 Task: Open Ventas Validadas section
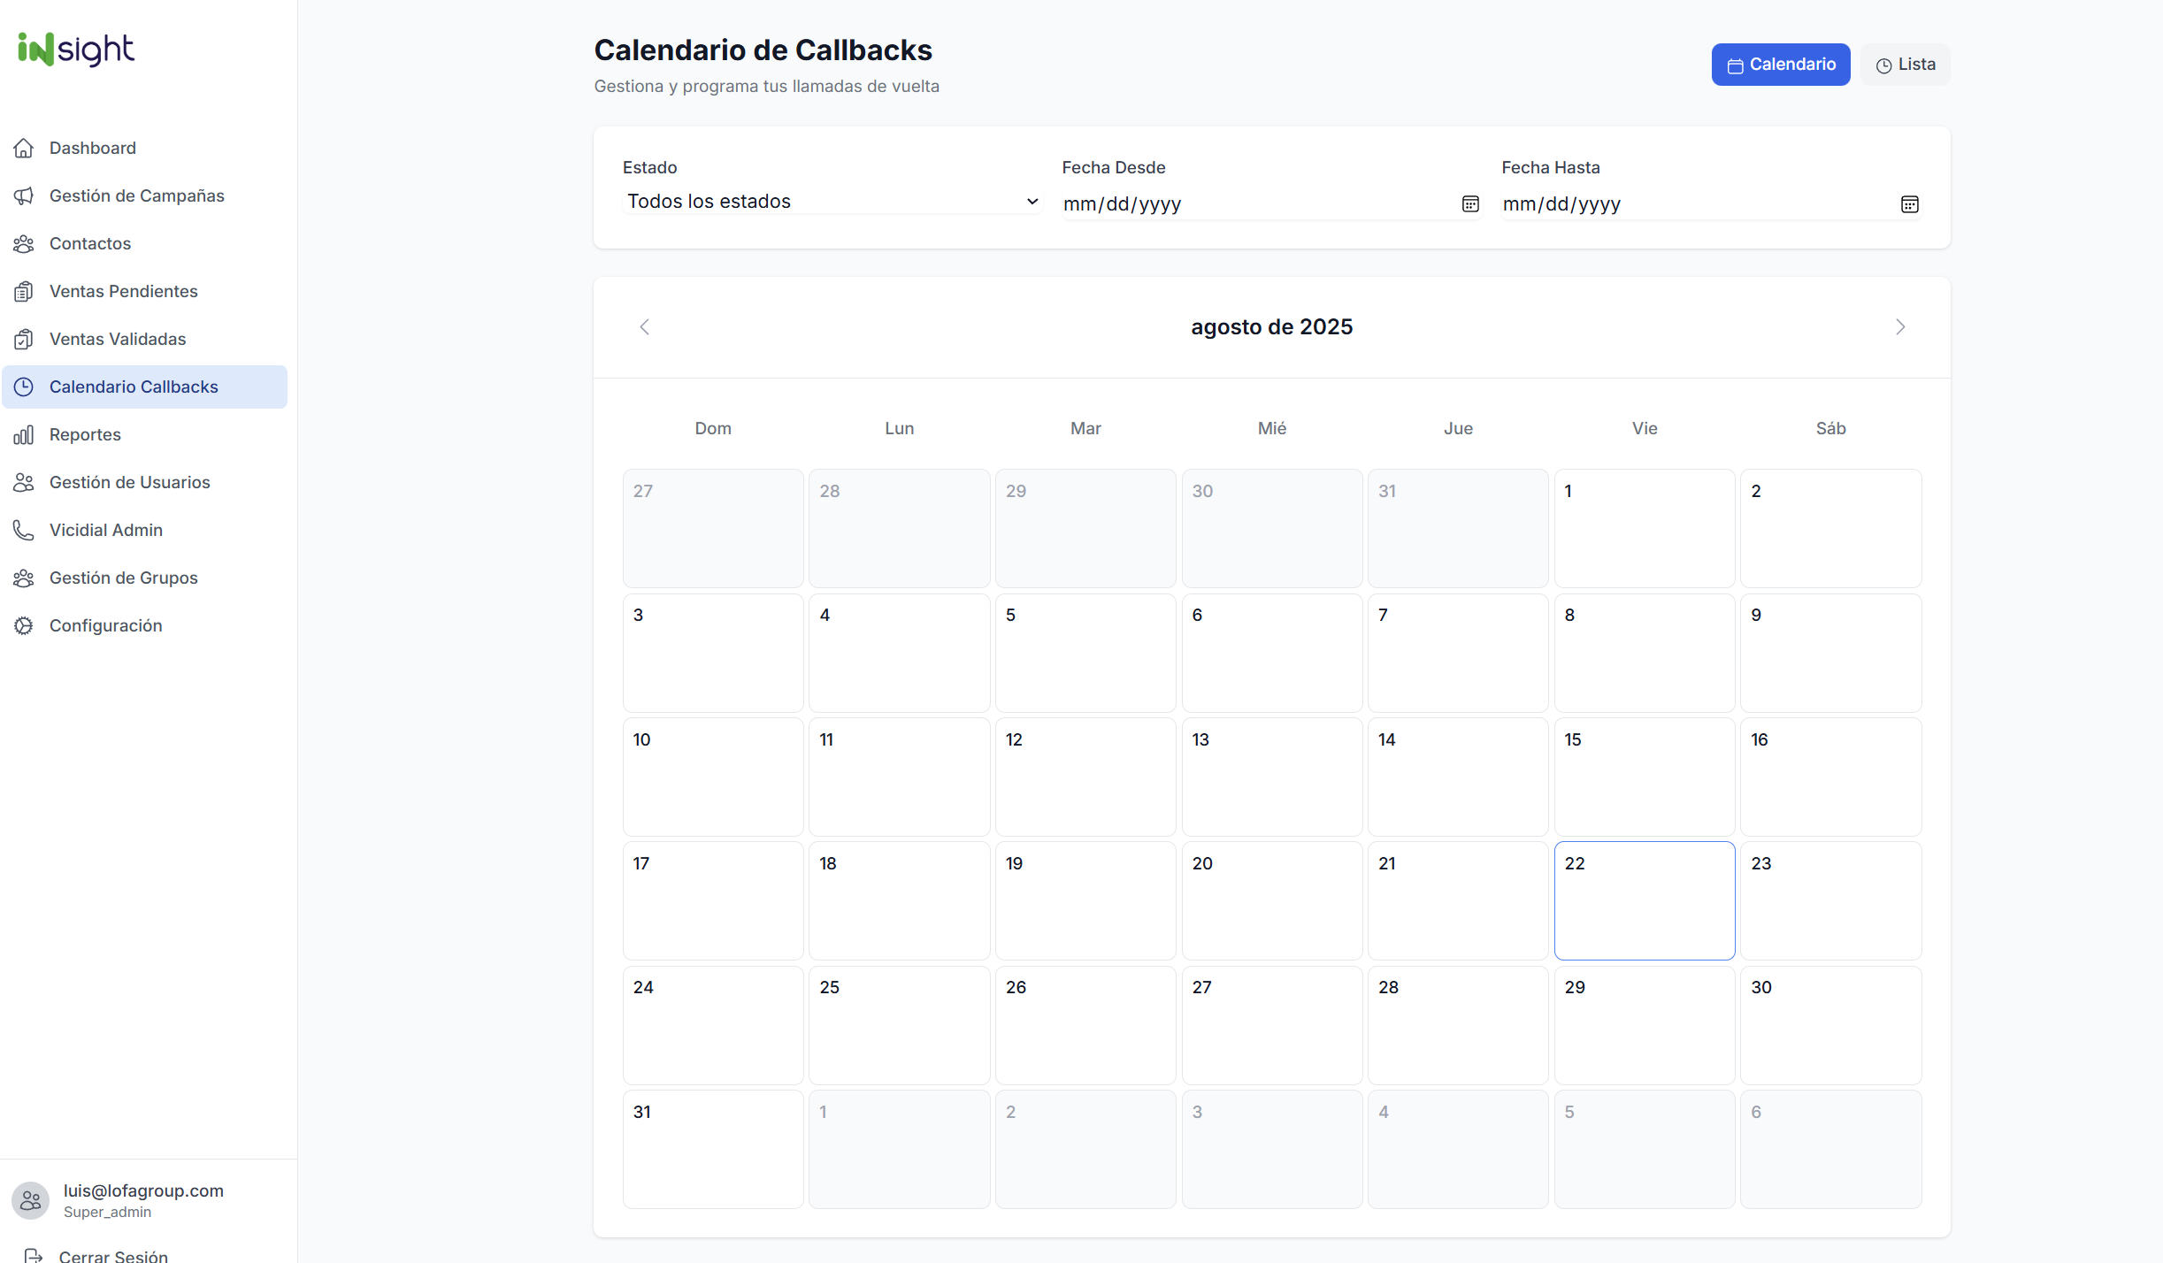point(116,339)
